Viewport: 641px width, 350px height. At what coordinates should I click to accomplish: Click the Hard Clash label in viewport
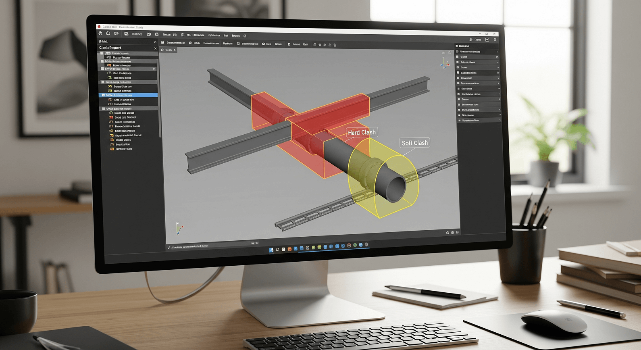362,132
